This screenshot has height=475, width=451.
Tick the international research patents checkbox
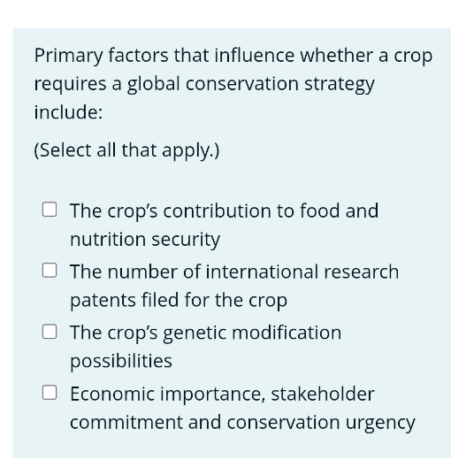coord(50,270)
